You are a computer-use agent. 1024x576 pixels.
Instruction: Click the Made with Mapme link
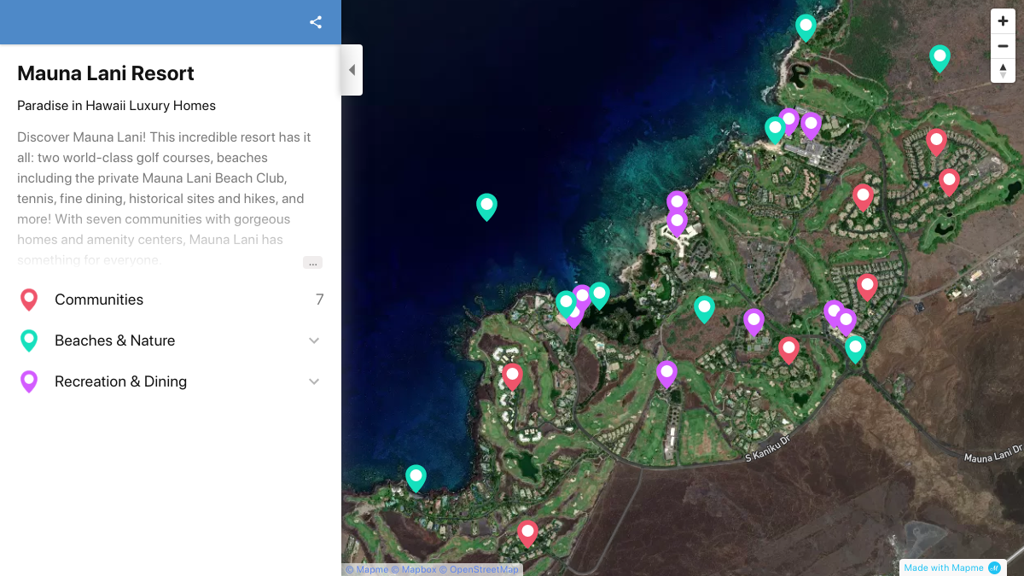[945, 567]
